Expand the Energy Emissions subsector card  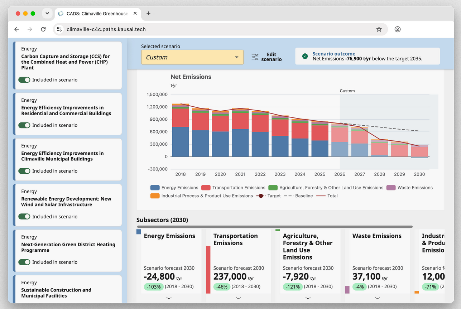click(x=169, y=298)
